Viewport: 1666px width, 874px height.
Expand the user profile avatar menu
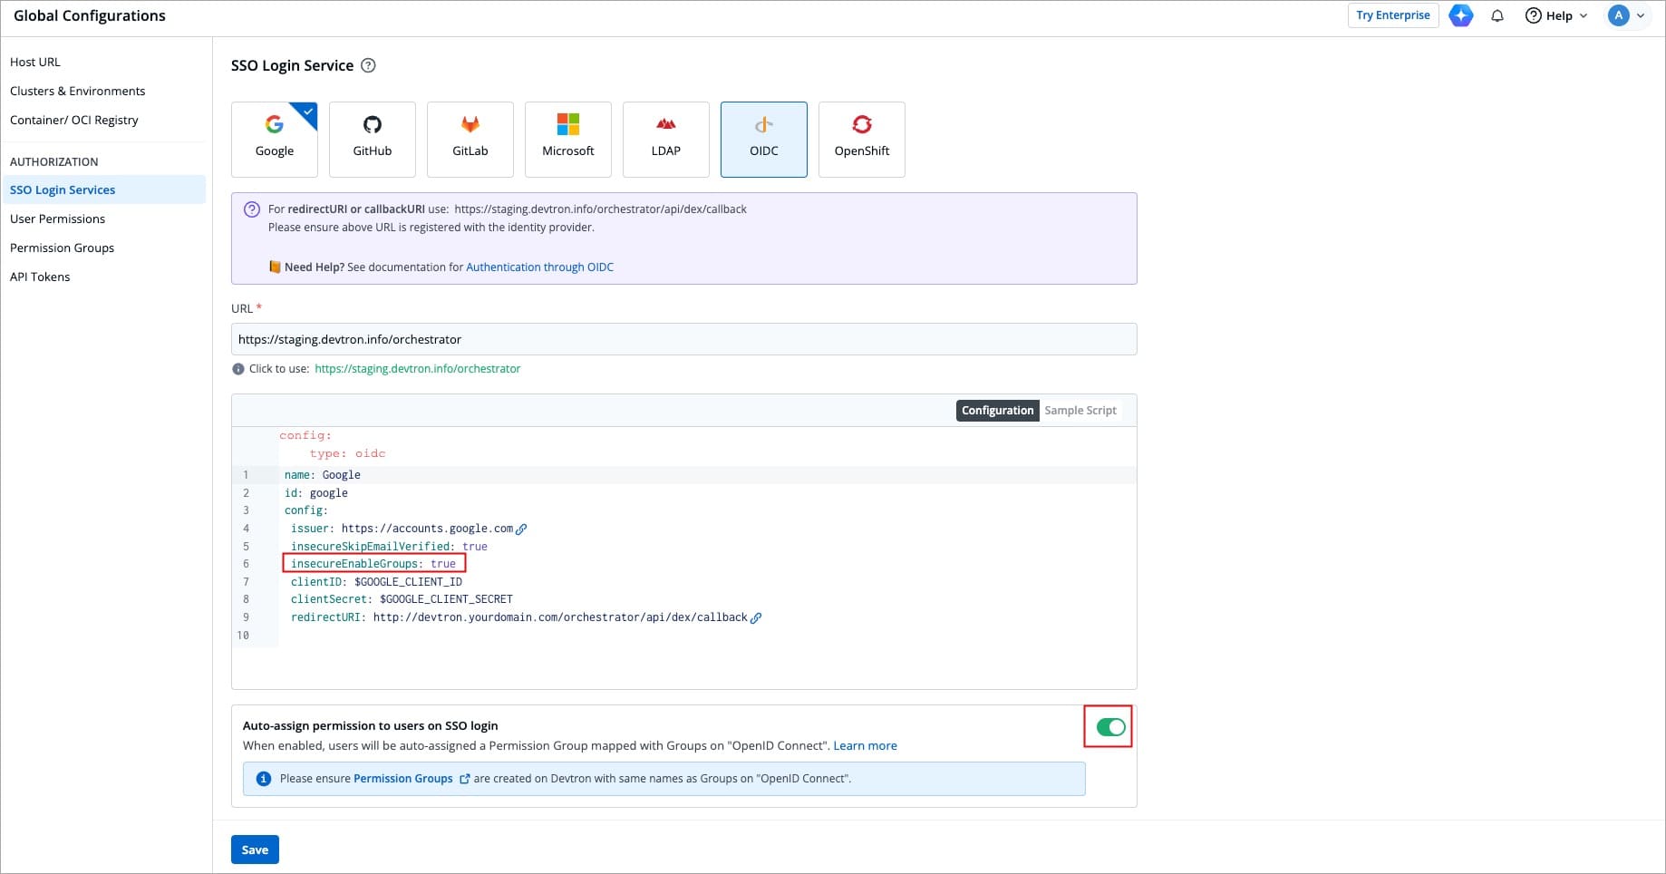pos(1626,15)
